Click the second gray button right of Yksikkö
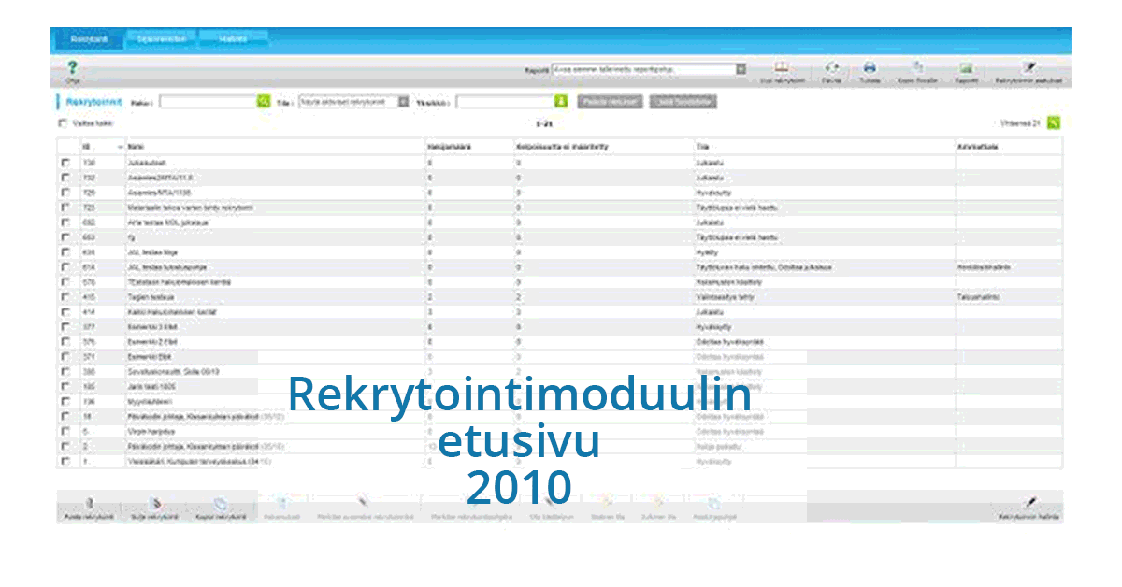This screenshot has height=587, width=1122. [x=683, y=101]
